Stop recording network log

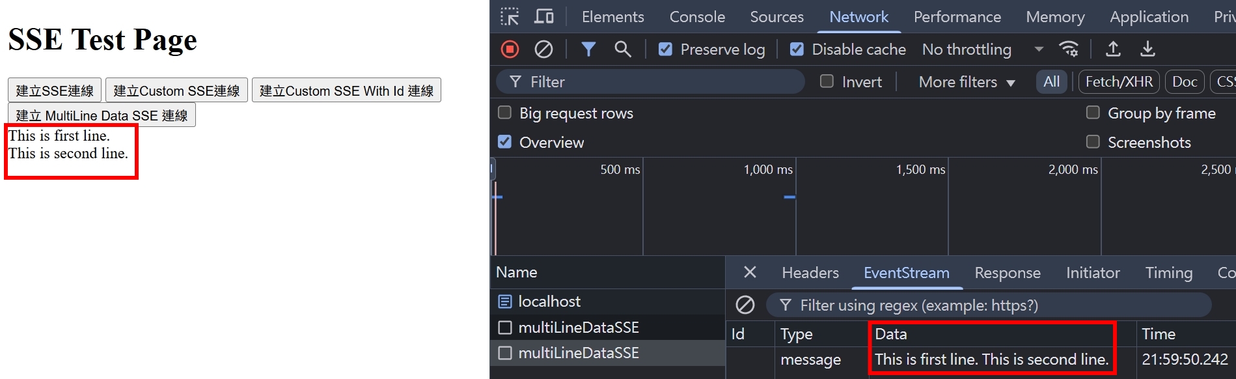click(510, 49)
